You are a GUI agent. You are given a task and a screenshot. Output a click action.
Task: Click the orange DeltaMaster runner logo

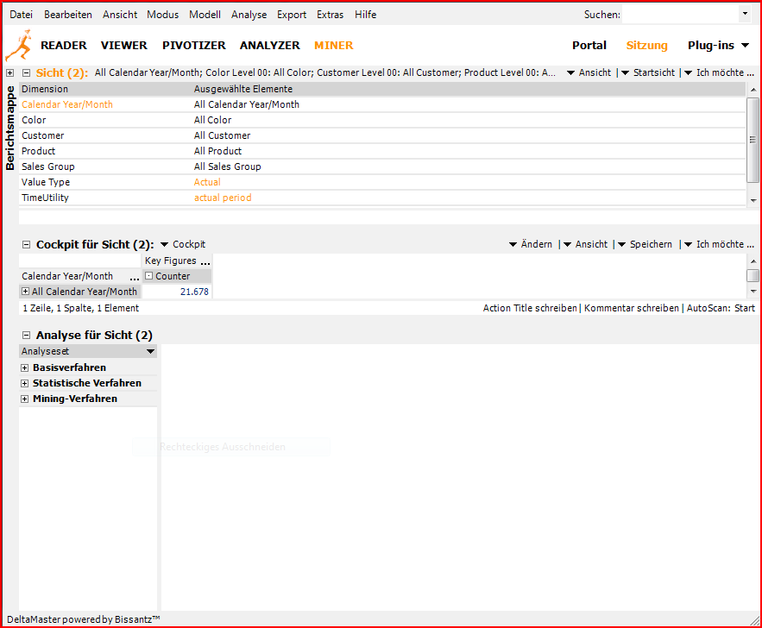pyautogui.click(x=18, y=45)
